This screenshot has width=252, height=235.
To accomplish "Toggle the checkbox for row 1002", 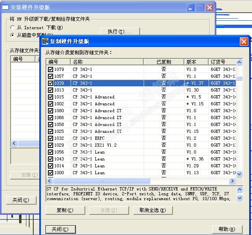I will [x=50, y=104].
